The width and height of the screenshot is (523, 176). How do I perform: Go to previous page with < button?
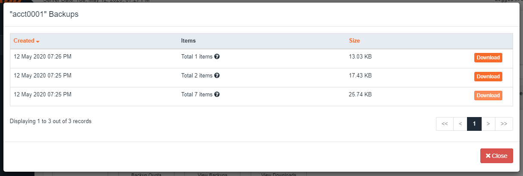click(x=460, y=124)
